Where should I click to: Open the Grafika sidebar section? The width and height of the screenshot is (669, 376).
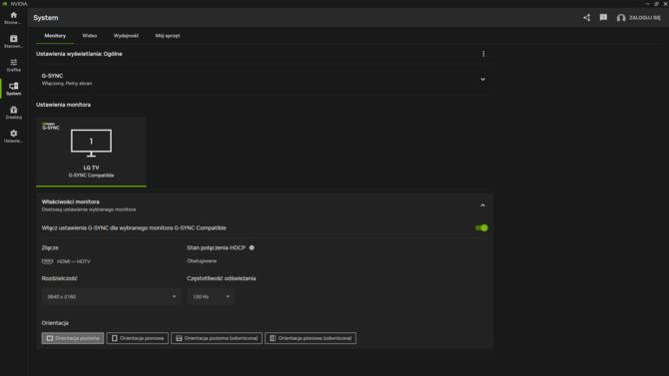[x=13, y=65]
